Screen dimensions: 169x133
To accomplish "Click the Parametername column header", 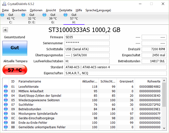I will pyautogui.click(x=49, y=81).
